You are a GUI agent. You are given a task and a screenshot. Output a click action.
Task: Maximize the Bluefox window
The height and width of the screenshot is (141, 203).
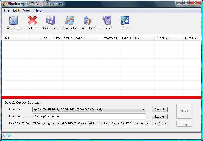tap(186, 2)
